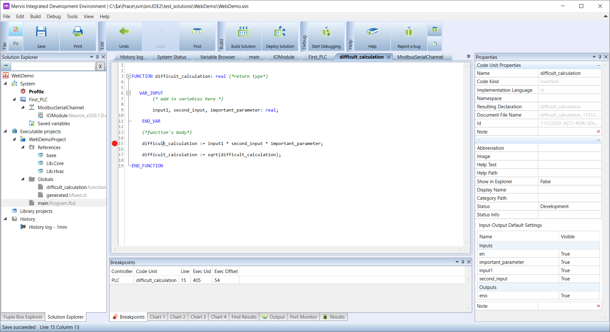Switch to the Variable Browser tab
Screen dimensions: 610x332
[217, 57]
